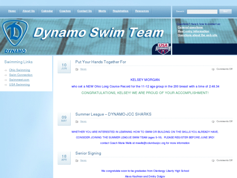
Task: Click the line with mwells@columbusjcc.org
Action: point(145,143)
